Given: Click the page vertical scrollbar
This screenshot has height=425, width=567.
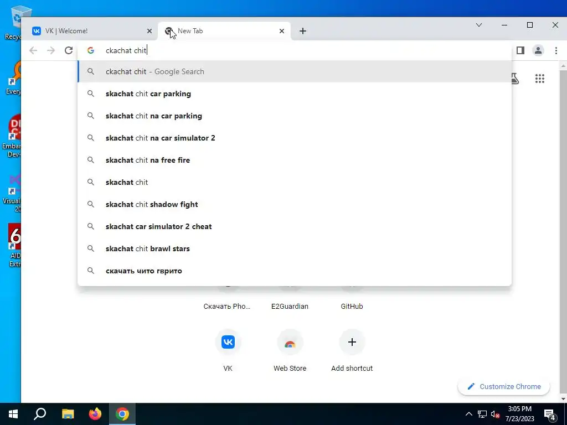Looking at the screenshot, I should pos(563,231).
